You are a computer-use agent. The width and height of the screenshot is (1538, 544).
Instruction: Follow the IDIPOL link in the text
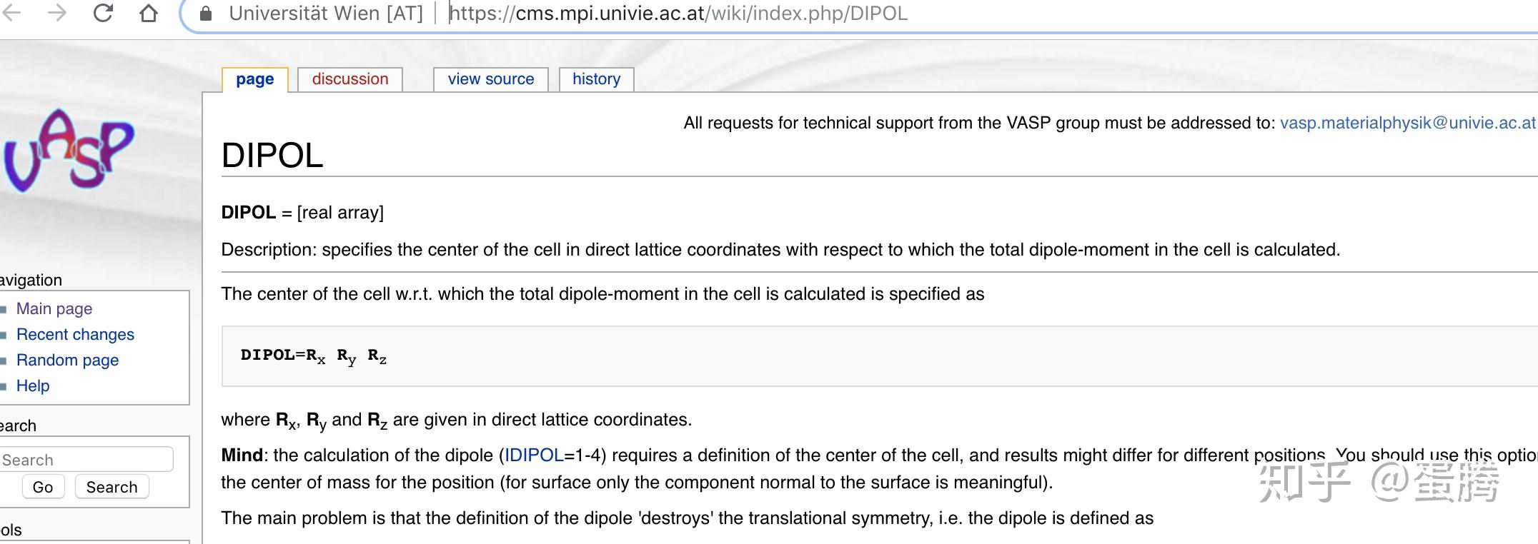[x=534, y=455]
